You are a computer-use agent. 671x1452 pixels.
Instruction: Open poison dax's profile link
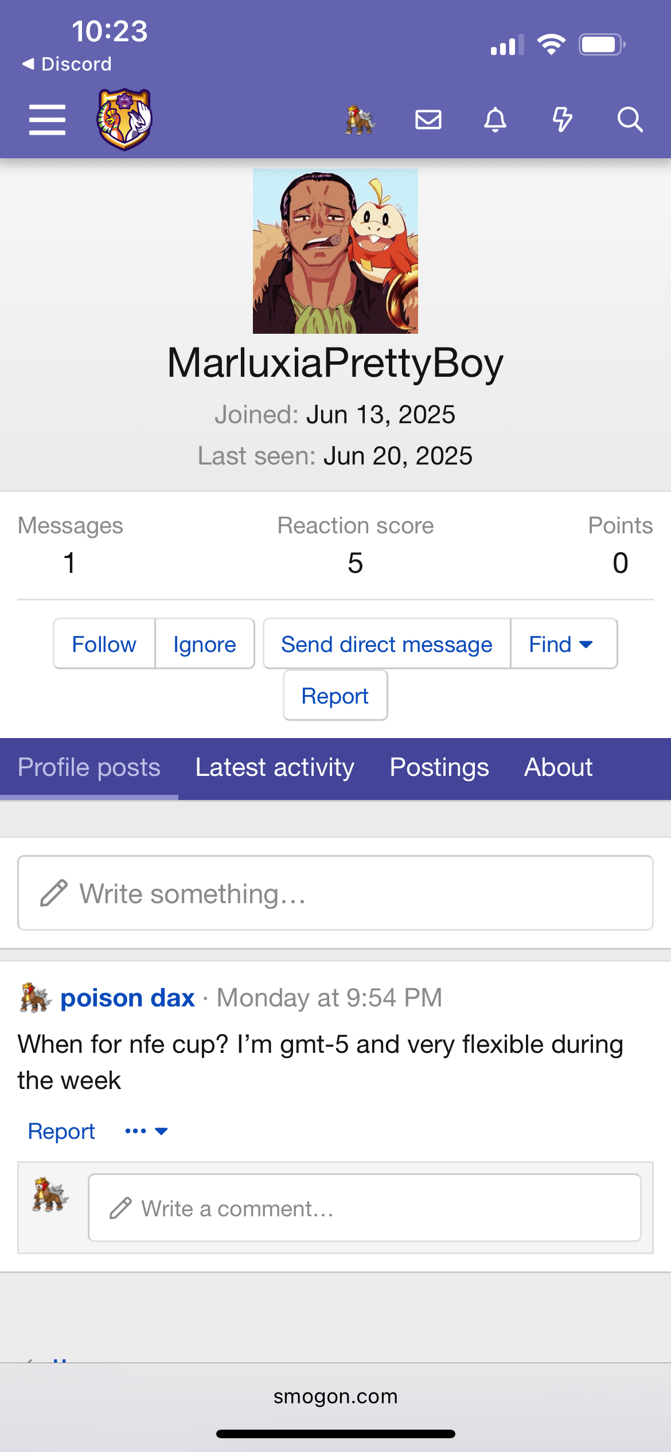pyautogui.click(x=127, y=998)
